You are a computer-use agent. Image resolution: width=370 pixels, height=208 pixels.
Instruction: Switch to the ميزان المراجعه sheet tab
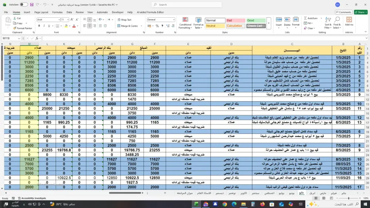coord(185,193)
